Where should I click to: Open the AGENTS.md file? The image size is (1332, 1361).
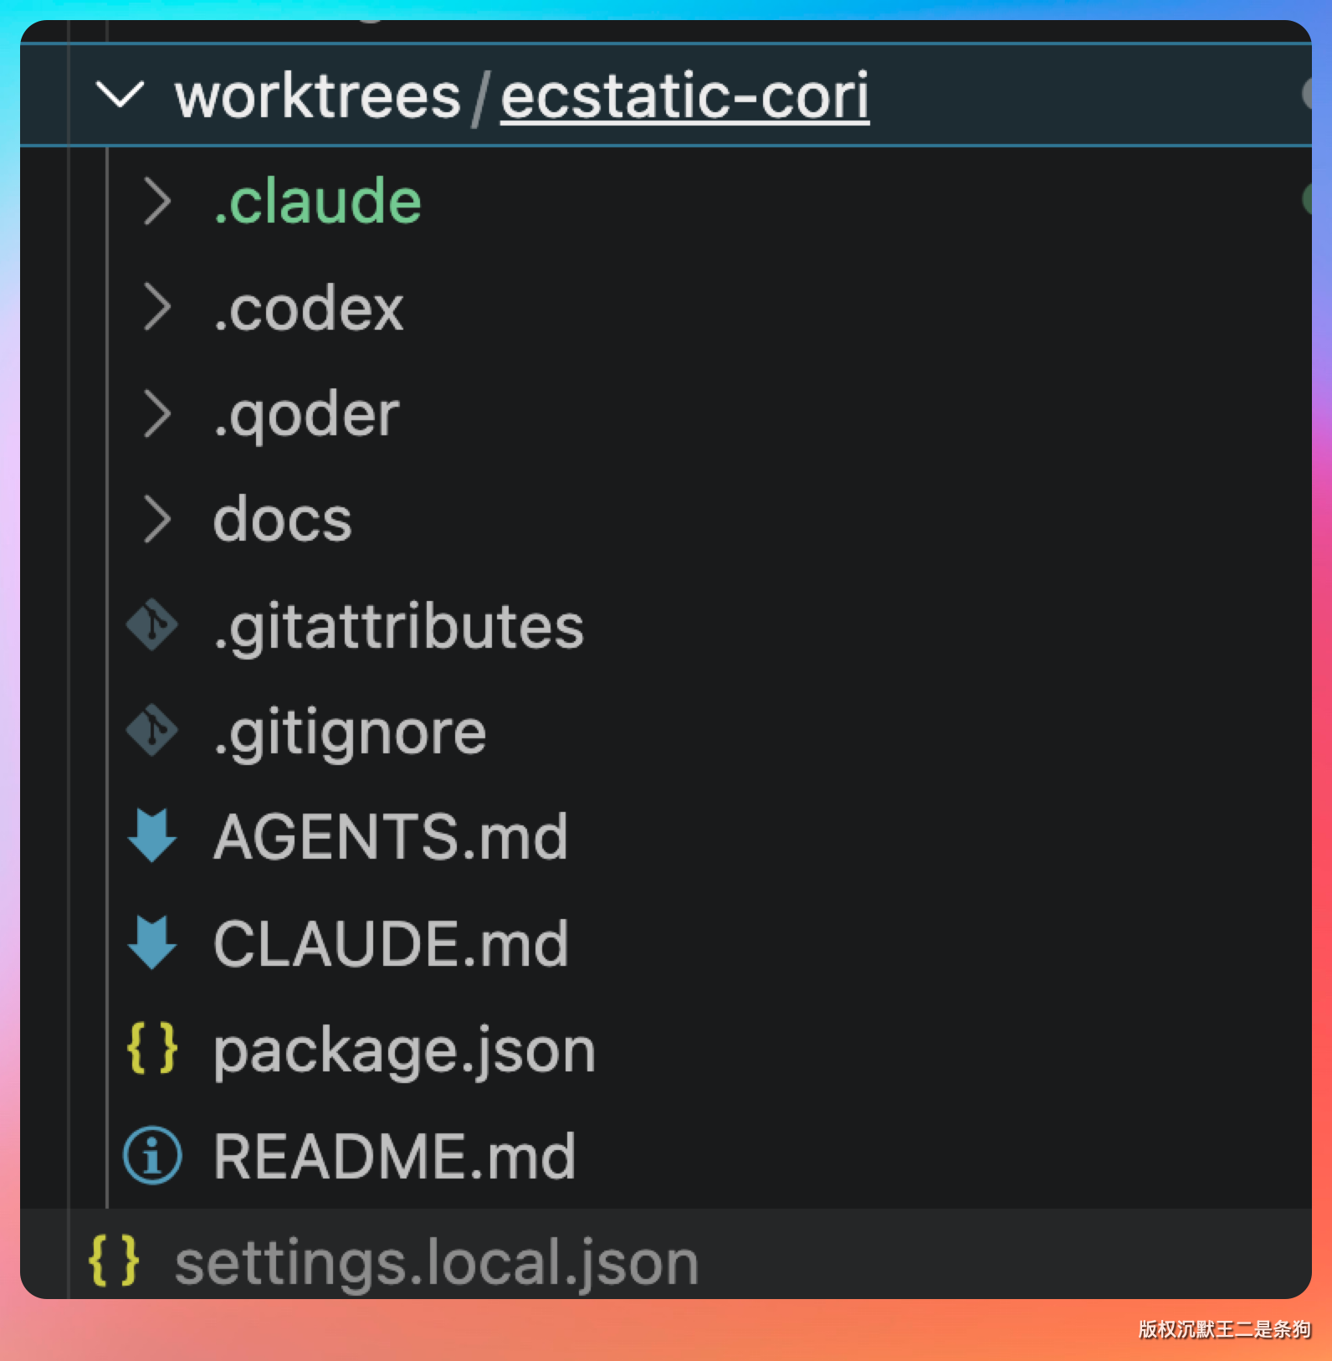pos(391,837)
